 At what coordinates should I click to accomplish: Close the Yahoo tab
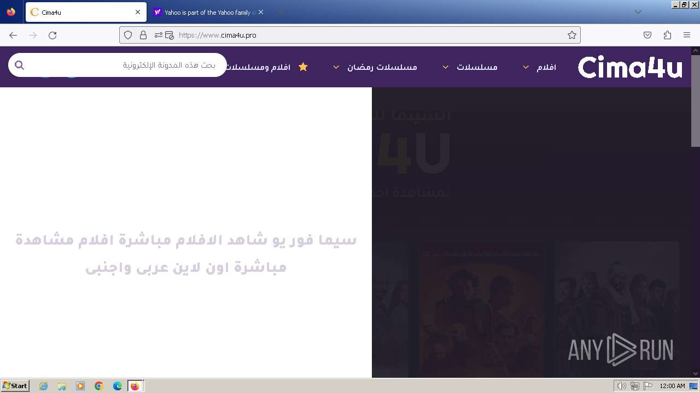point(261,12)
